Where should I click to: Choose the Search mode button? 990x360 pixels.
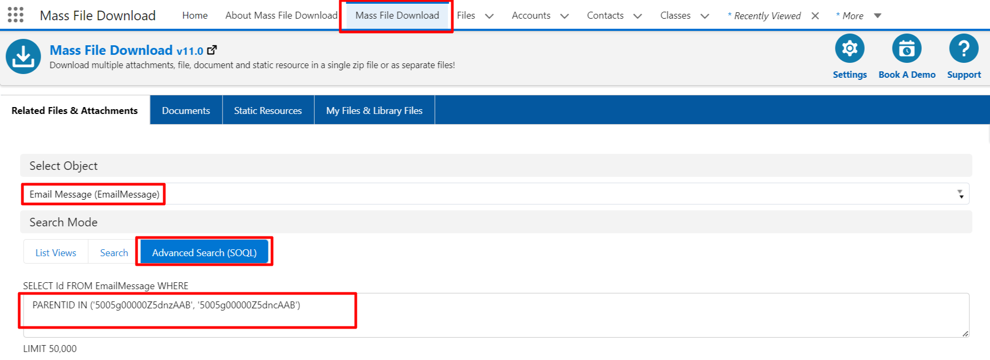(114, 252)
